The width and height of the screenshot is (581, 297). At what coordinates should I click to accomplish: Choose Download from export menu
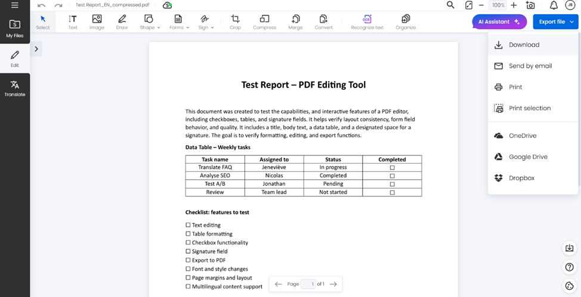click(533, 45)
